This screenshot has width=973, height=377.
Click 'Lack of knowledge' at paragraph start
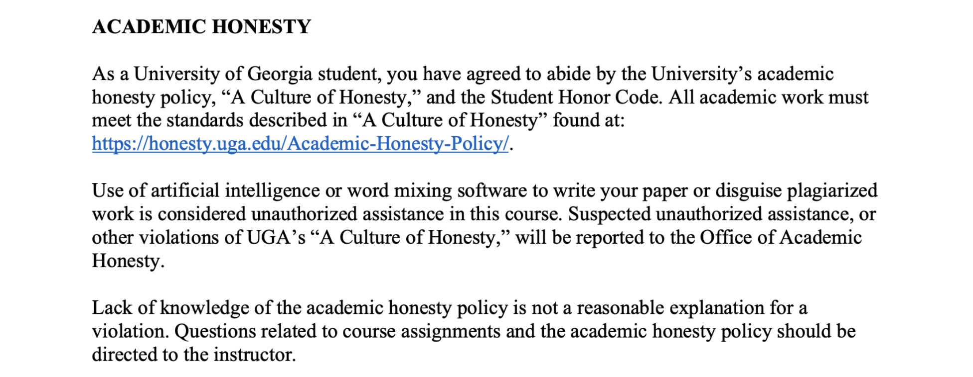pos(170,308)
